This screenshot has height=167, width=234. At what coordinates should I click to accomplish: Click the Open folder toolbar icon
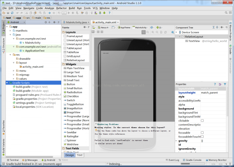coord(4,13)
